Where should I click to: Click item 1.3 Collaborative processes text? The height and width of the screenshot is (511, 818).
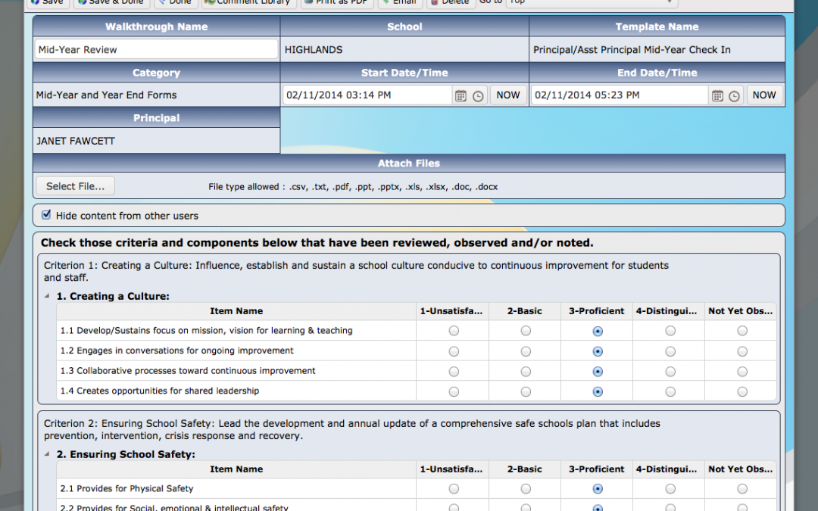click(x=188, y=371)
